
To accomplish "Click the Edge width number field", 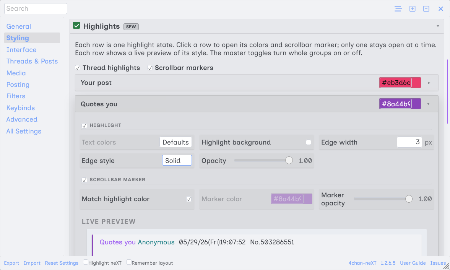I will 409,142.
